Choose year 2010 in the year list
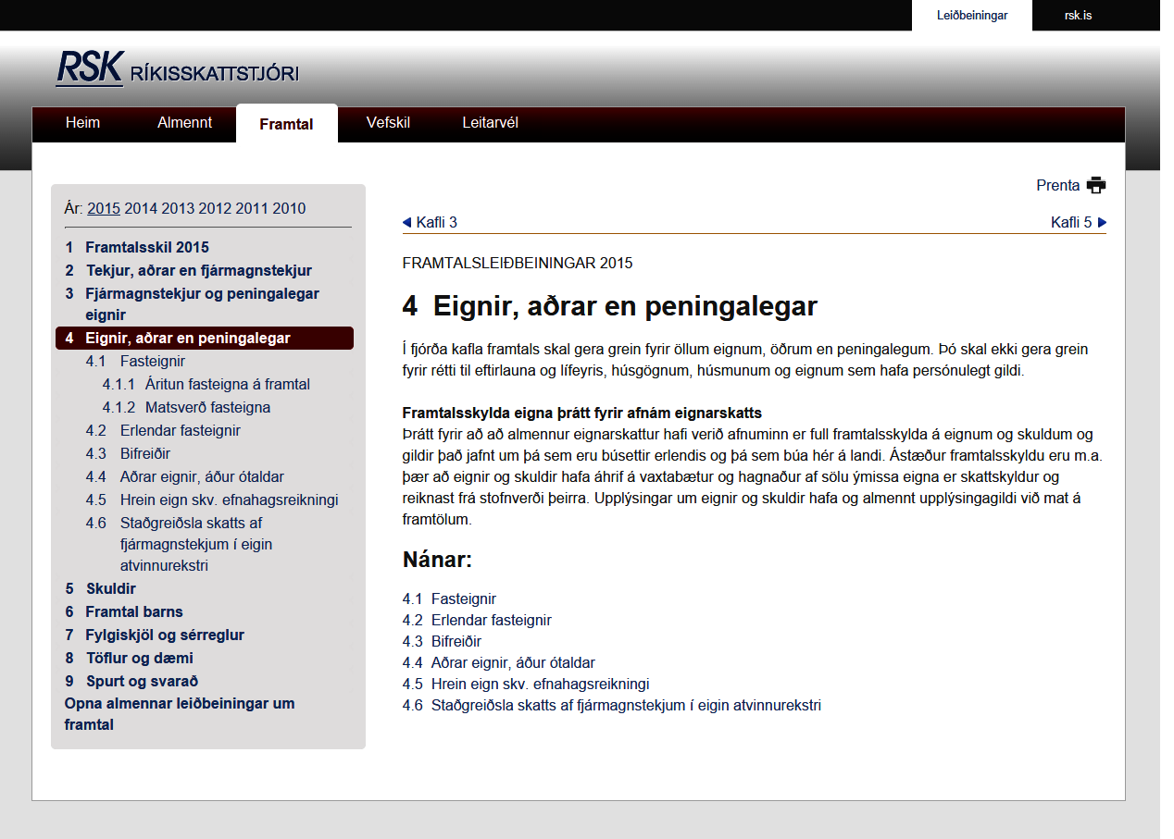Viewport: 1174px width, 839px height. point(289,208)
